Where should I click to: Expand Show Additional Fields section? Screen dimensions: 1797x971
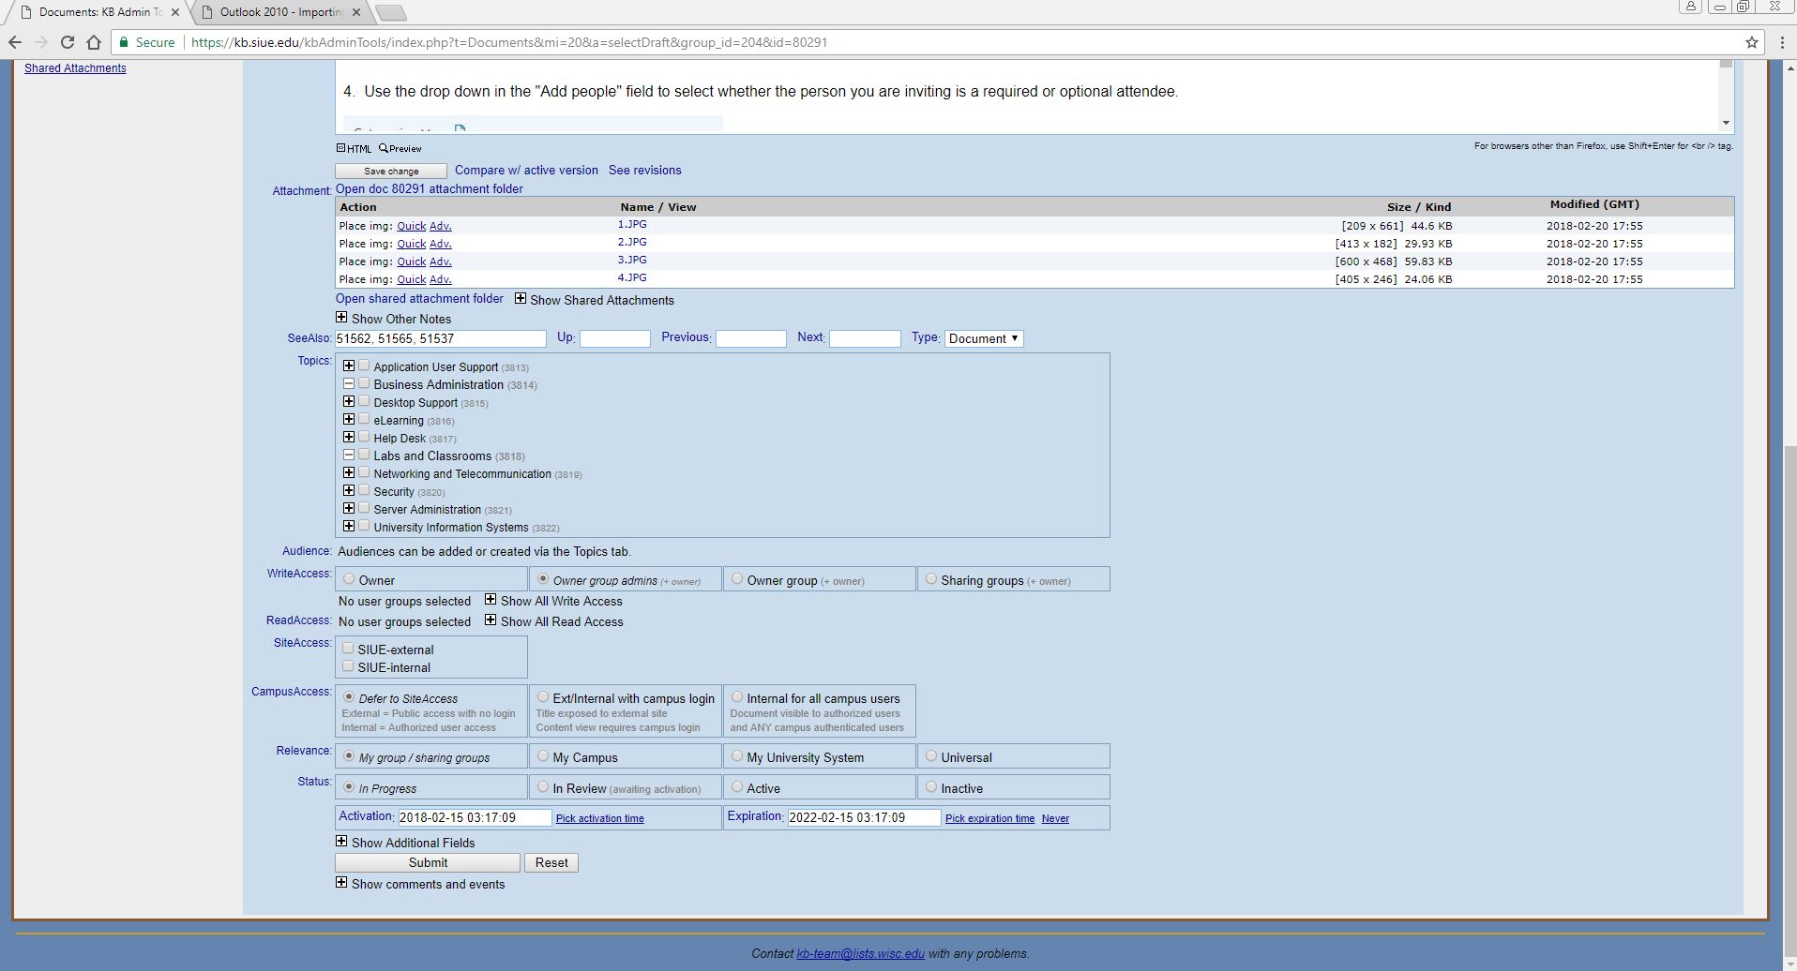pos(341,842)
